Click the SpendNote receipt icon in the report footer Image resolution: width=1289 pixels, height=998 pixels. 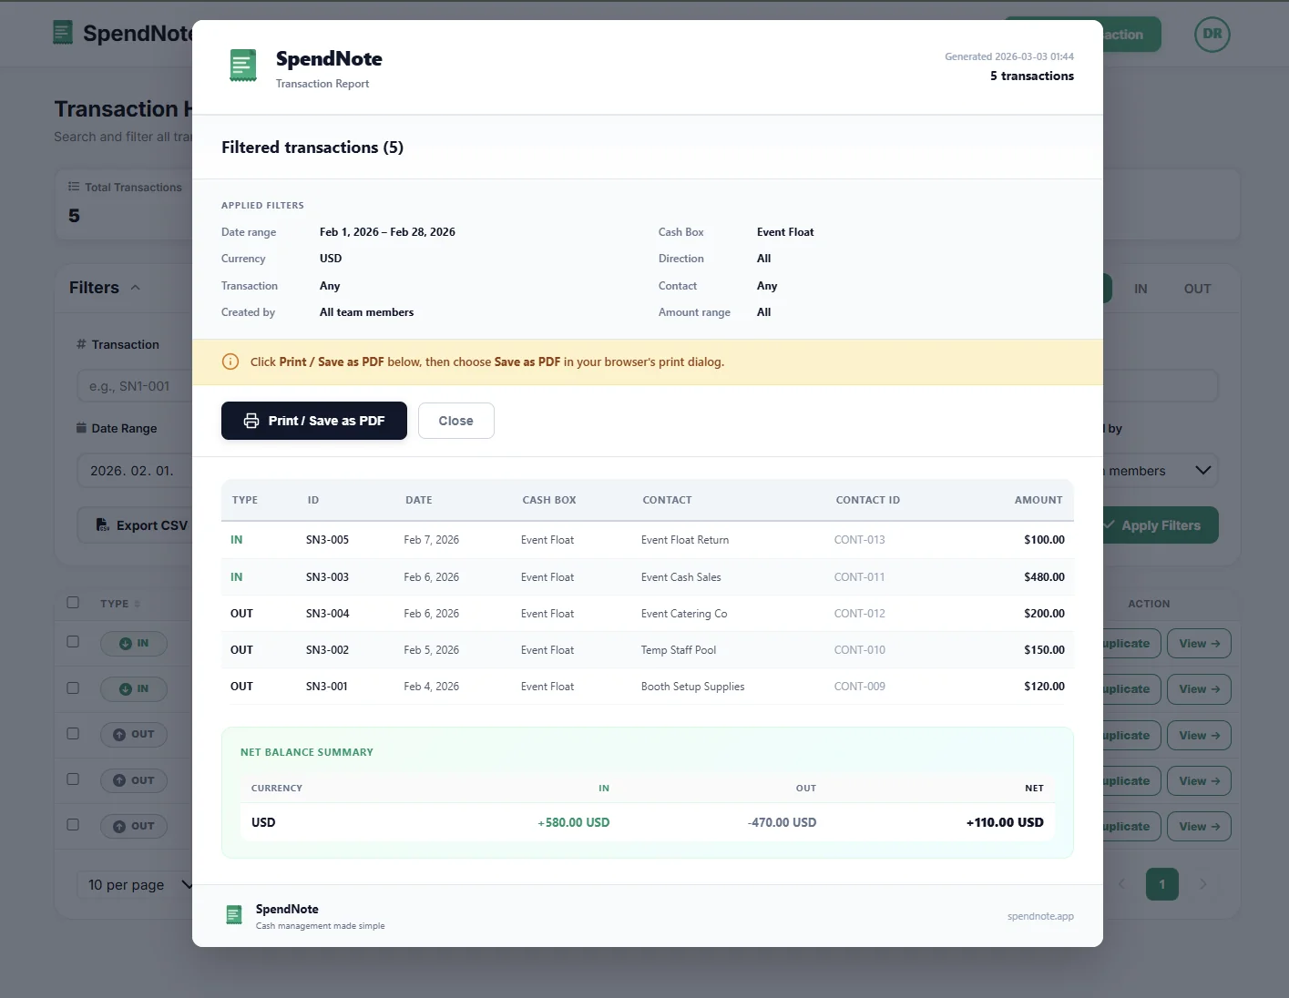(234, 914)
